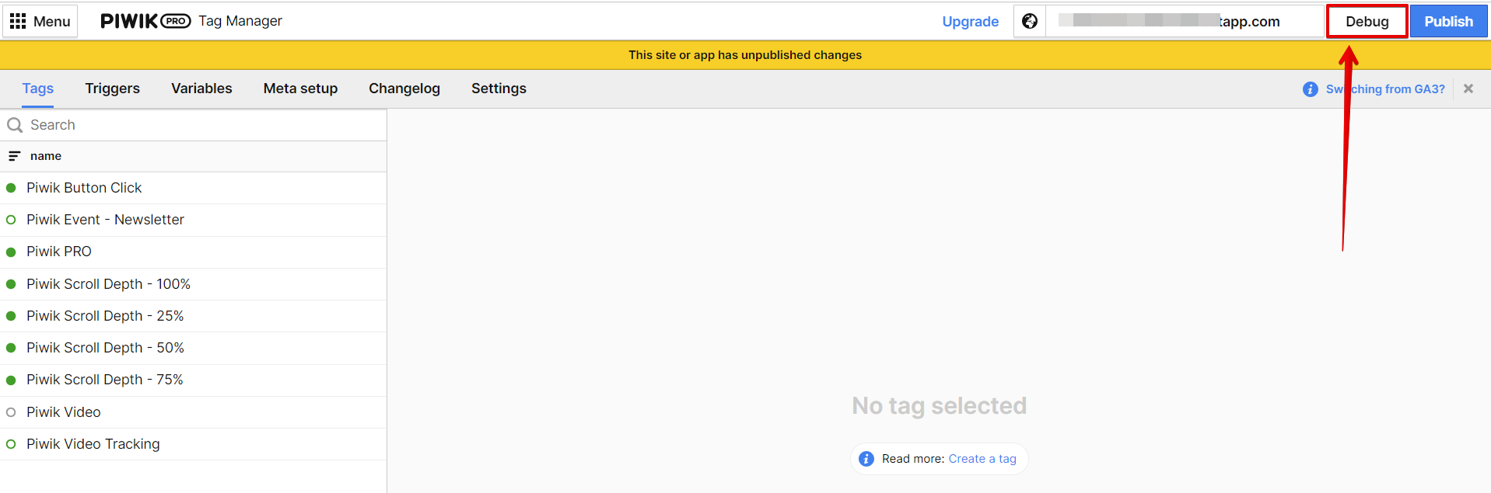
Task: Open the Changelog tab
Action: point(404,89)
